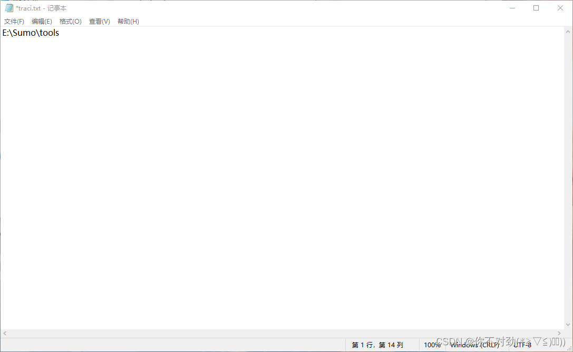Image resolution: width=573 pixels, height=352 pixels.
Task: Click the *traci.txt - 记事本 window title
Action: click(41, 8)
